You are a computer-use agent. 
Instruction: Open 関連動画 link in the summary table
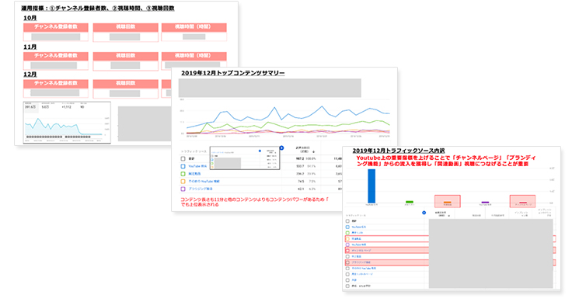coord(194,174)
